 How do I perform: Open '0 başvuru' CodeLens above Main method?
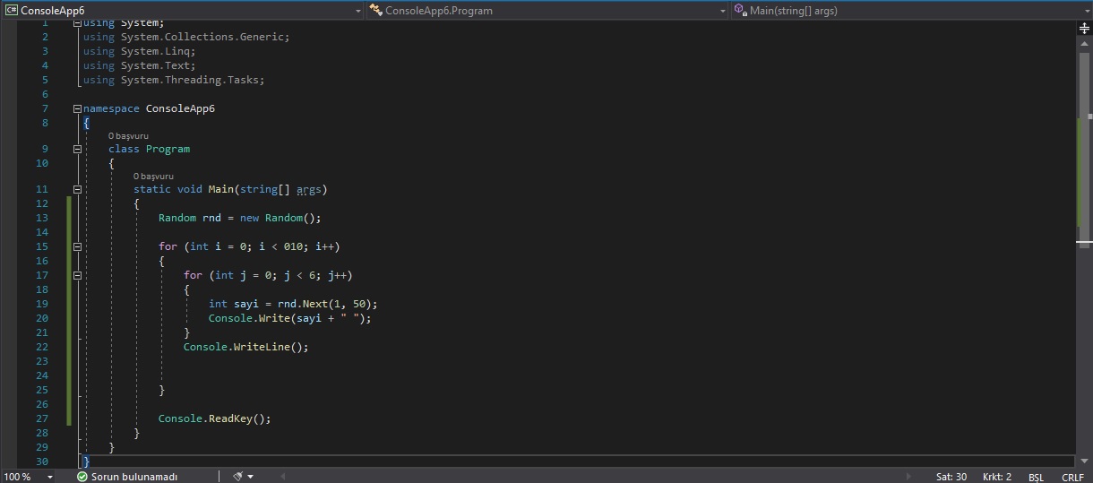click(153, 177)
